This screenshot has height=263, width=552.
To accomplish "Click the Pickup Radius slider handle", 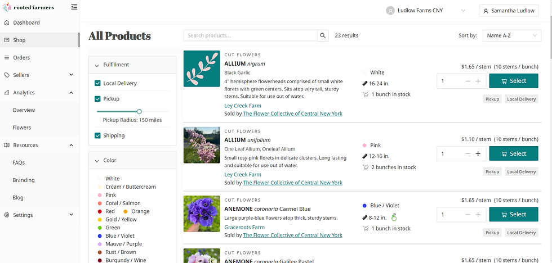I will (139, 111).
